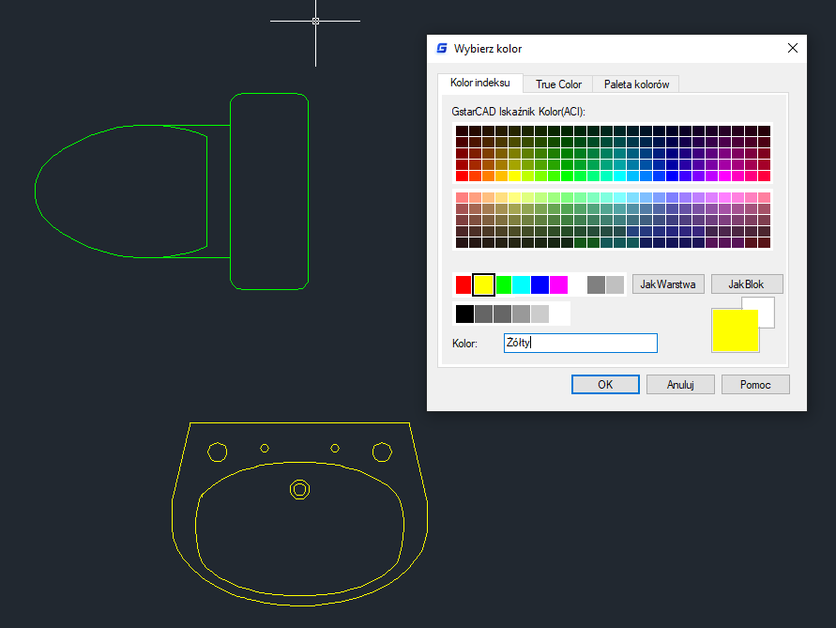Close the Wybierz kolor dialog
This screenshot has height=628, width=836.
pos(793,48)
